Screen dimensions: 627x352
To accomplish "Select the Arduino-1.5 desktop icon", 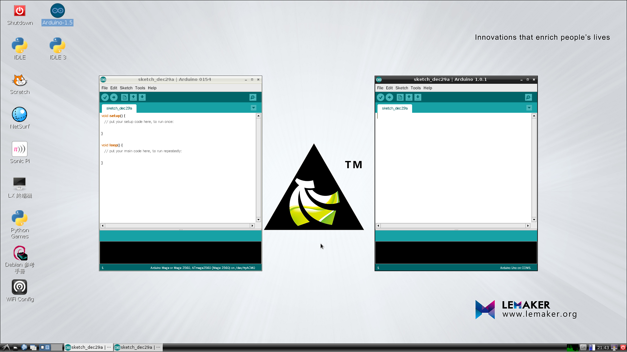I will click(57, 15).
